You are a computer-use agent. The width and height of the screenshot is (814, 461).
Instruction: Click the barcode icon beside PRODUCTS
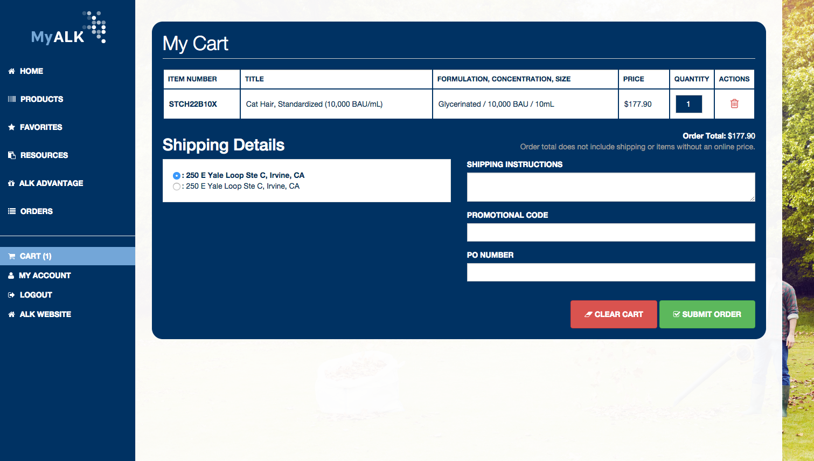(x=12, y=99)
